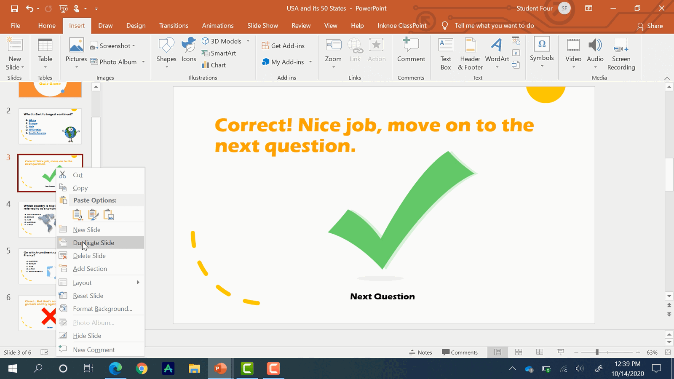Click the Next Question link on the slide
Image resolution: width=674 pixels, height=379 pixels.
pos(382,296)
